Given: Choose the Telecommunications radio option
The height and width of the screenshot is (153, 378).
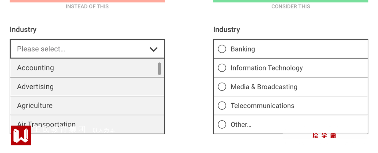Looking at the screenshot, I should point(222,106).
